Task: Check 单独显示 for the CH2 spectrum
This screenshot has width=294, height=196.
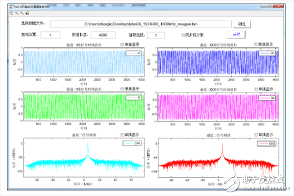Action: pos(256,134)
